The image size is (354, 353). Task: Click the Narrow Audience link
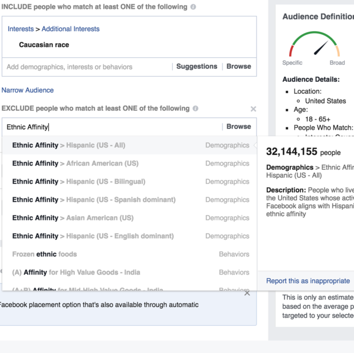pyautogui.click(x=28, y=90)
